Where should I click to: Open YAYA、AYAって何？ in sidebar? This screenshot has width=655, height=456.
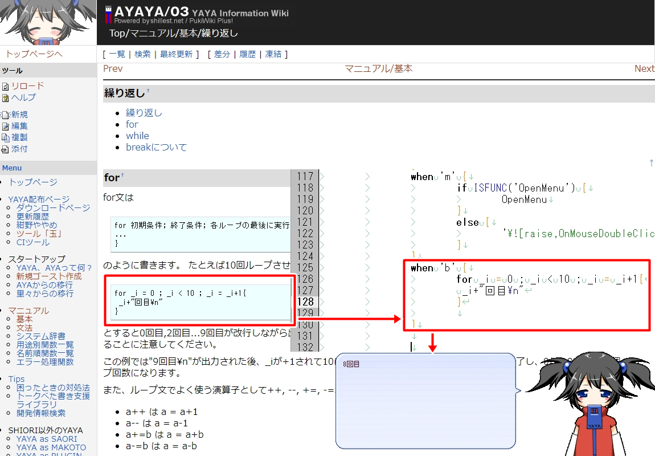tap(54, 268)
